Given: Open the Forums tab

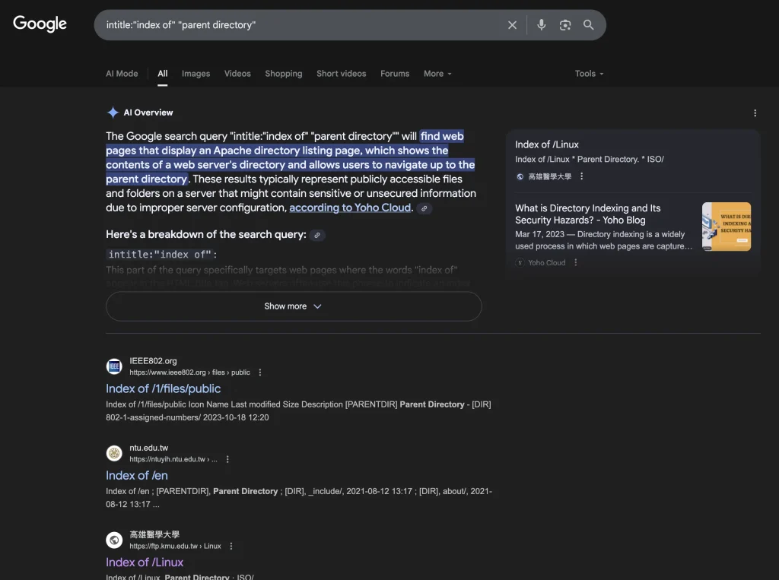Looking at the screenshot, I should pos(395,74).
